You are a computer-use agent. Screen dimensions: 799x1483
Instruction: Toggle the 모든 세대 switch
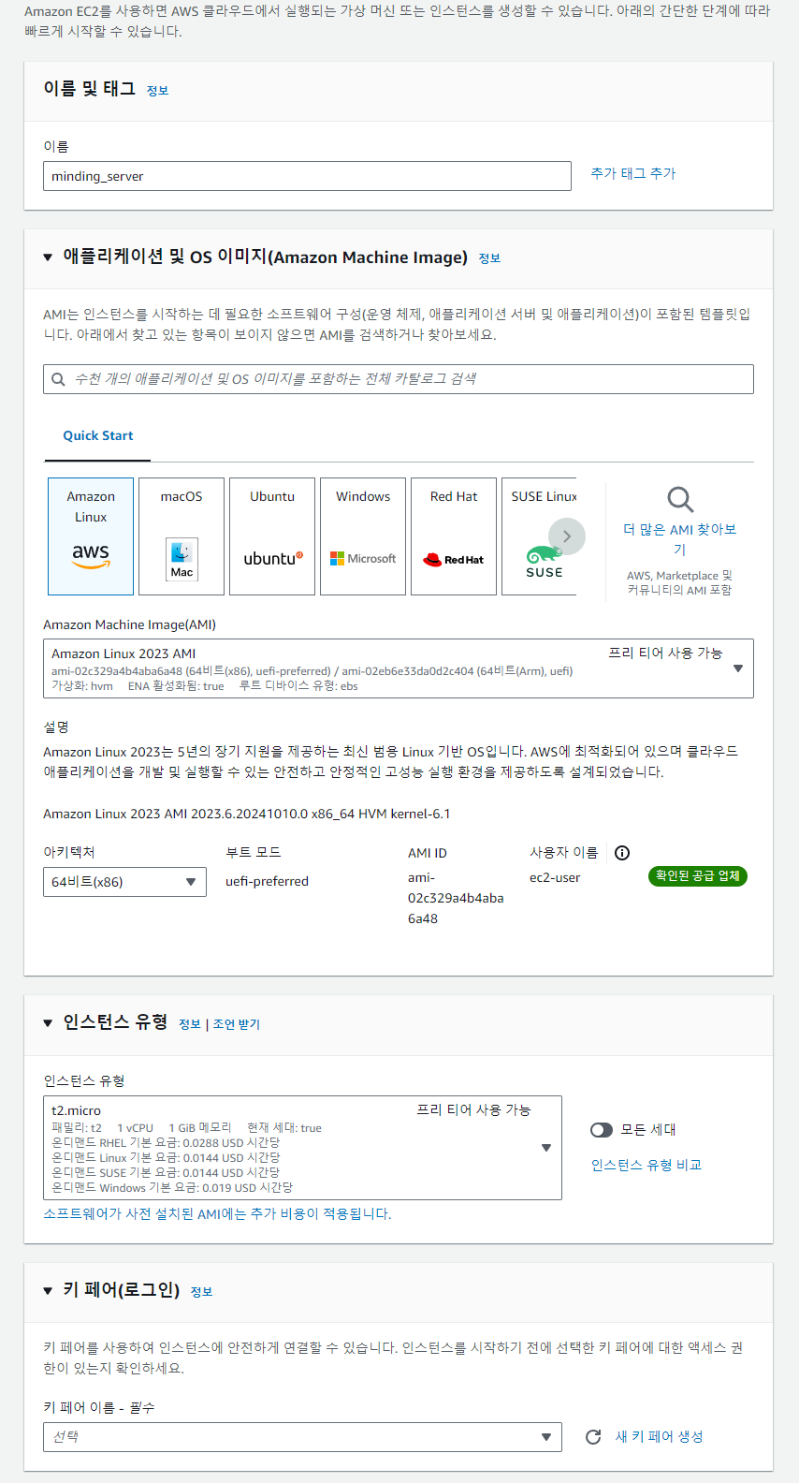(602, 1130)
